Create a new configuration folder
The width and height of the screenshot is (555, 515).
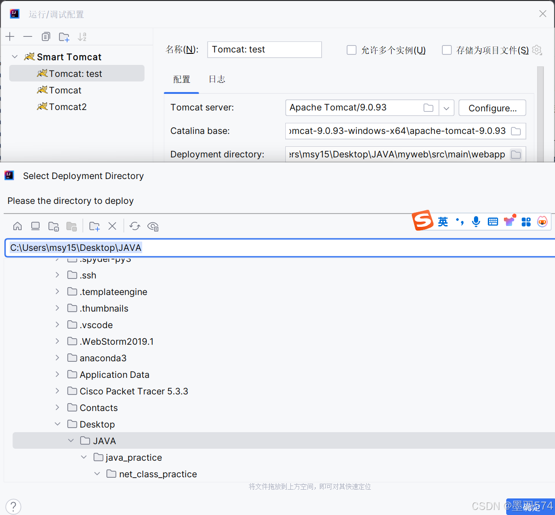pyautogui.click(x=64, y=37)
